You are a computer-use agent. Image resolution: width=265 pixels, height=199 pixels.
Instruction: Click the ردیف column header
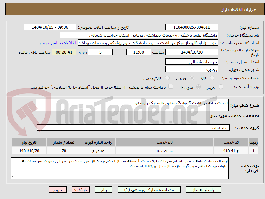click(253, 142)
